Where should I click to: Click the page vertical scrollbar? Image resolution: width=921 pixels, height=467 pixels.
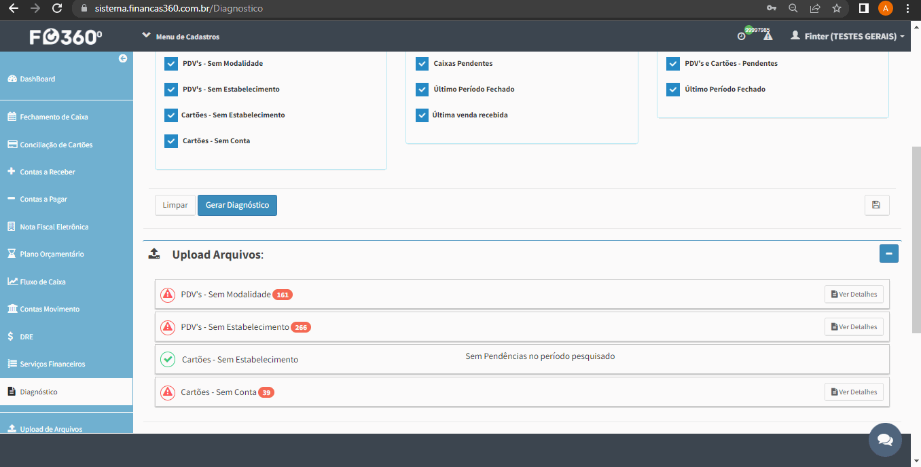point(916,239)
